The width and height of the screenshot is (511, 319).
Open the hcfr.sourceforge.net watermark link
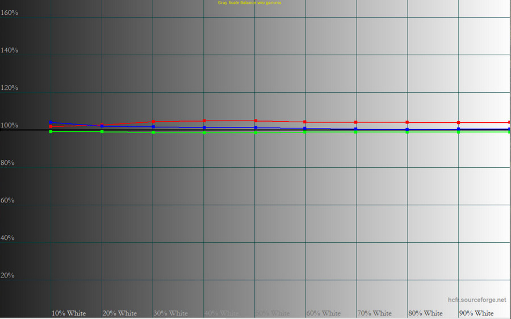coord(476,299)
